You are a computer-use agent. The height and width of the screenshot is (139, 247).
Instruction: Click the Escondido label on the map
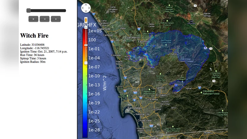pos(144,41)
